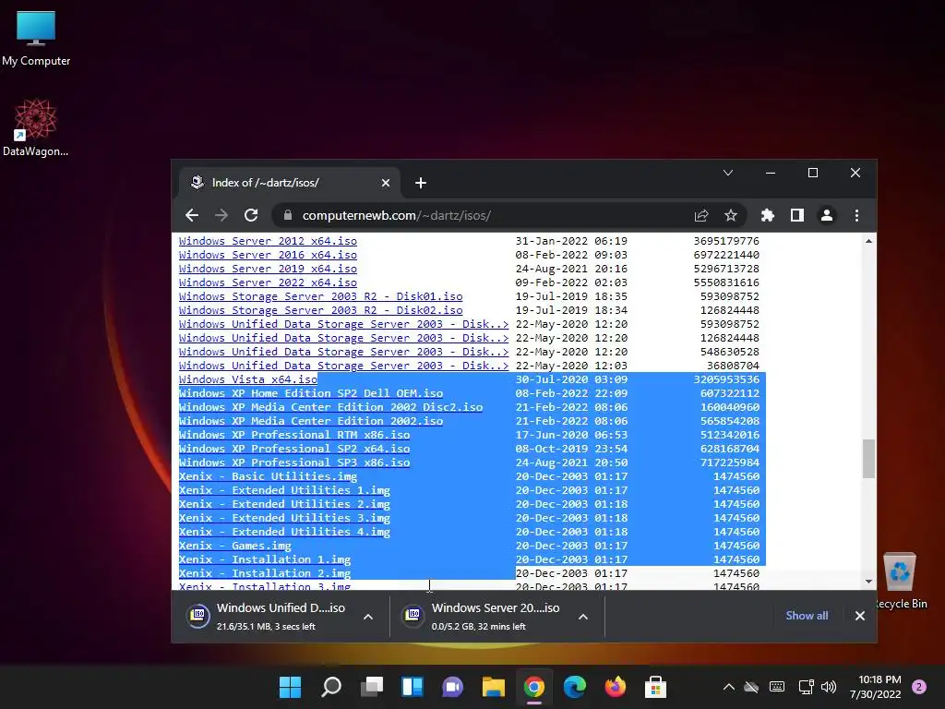The width and height of the screenshot is (945, 709).
Task: Open a new tab with plus button
Action: [x=421, y=183]
